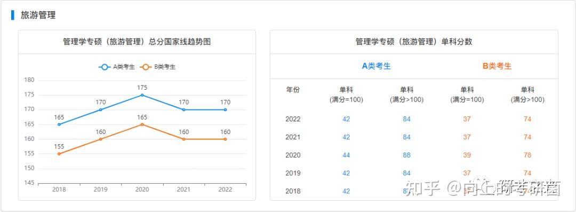The height and width of the screenshot is (212, 576).
Task: Click A类考生 2018 data point valued 165
Action: pos(59,124)
